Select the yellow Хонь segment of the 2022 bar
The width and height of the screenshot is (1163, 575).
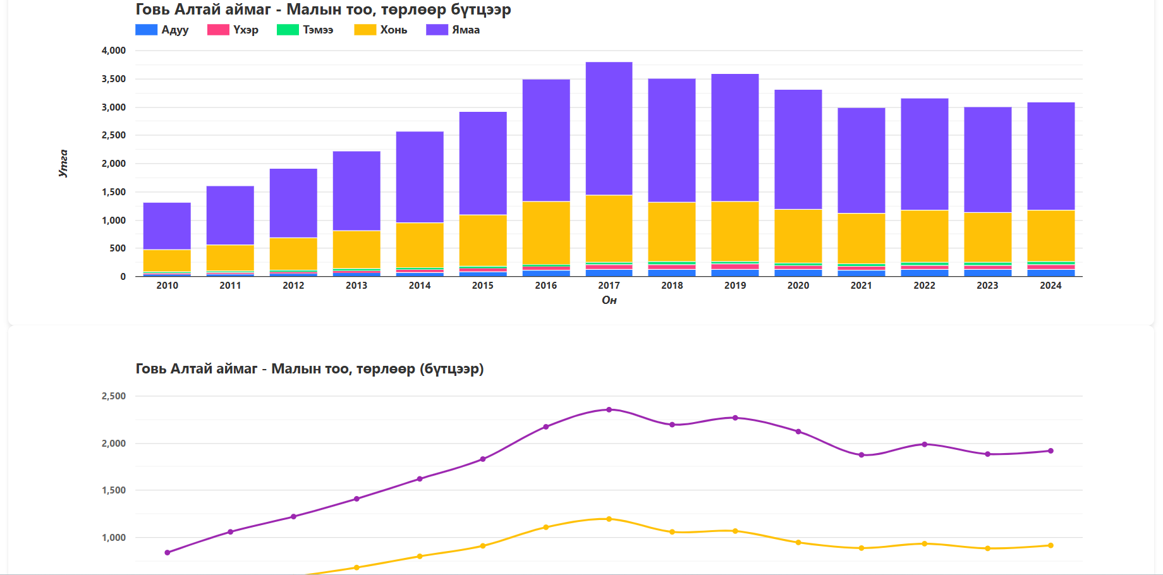[925, 236]
